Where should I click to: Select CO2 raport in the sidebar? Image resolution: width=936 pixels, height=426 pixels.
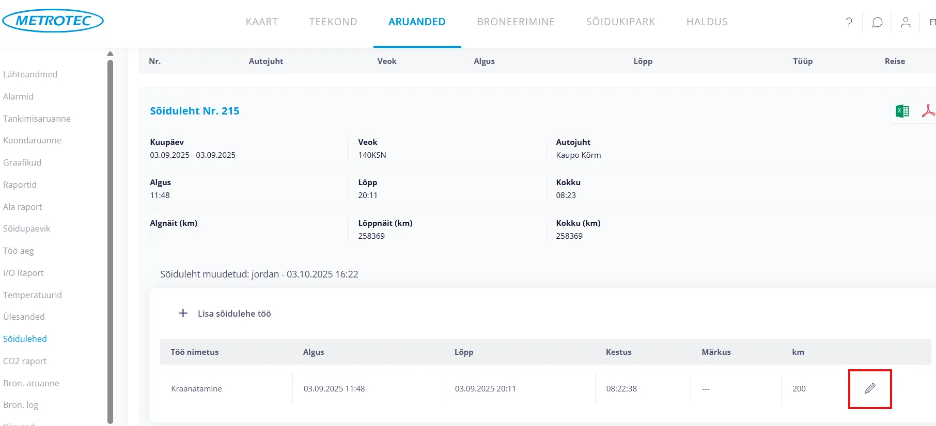25,361
